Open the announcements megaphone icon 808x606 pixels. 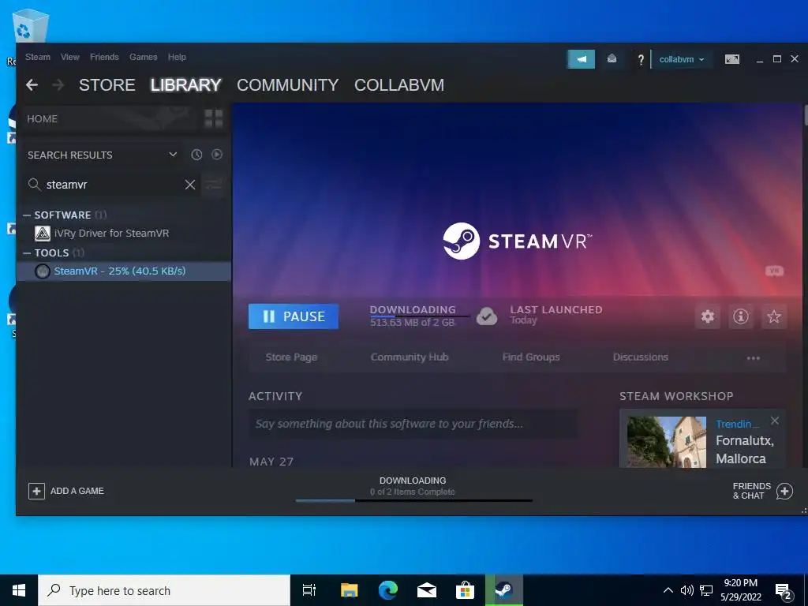coord(581,59)
